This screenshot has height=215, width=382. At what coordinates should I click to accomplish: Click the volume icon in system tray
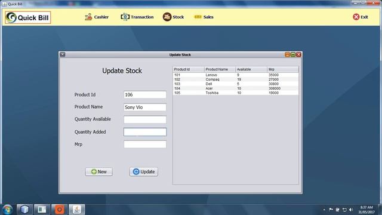pos(351,210)
